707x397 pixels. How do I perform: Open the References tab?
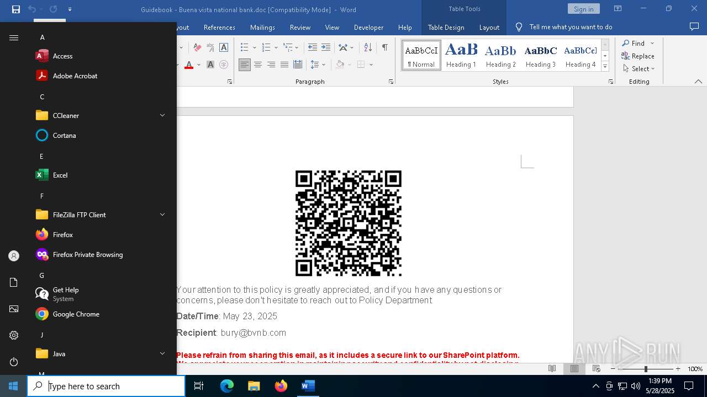point(219,27)
